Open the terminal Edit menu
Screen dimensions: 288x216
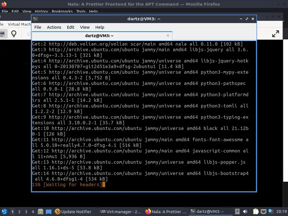coord(71,27)
